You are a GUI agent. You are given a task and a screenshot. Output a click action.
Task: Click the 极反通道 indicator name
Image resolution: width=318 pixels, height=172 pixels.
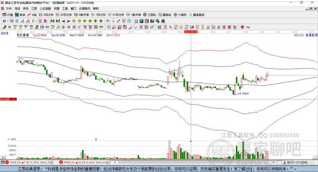[x=23, y=35]
